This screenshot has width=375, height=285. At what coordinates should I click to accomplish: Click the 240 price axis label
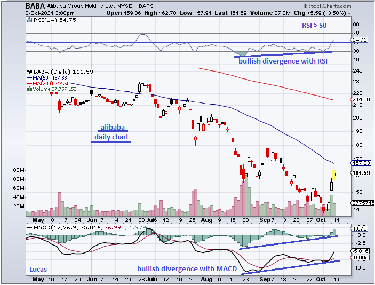(358, 71)
